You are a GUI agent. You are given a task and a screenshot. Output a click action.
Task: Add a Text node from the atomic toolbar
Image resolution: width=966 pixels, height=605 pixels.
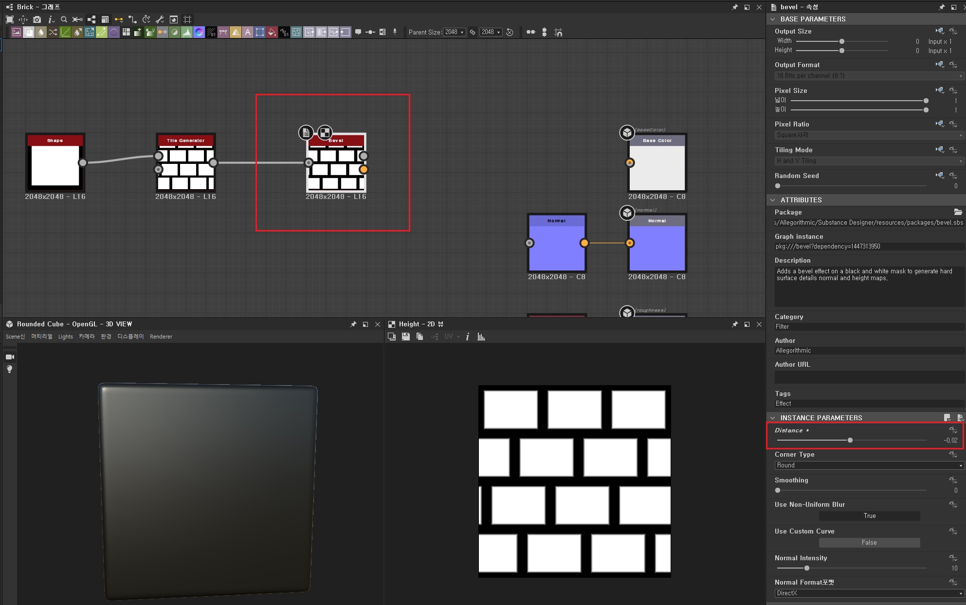coord(248,32)
